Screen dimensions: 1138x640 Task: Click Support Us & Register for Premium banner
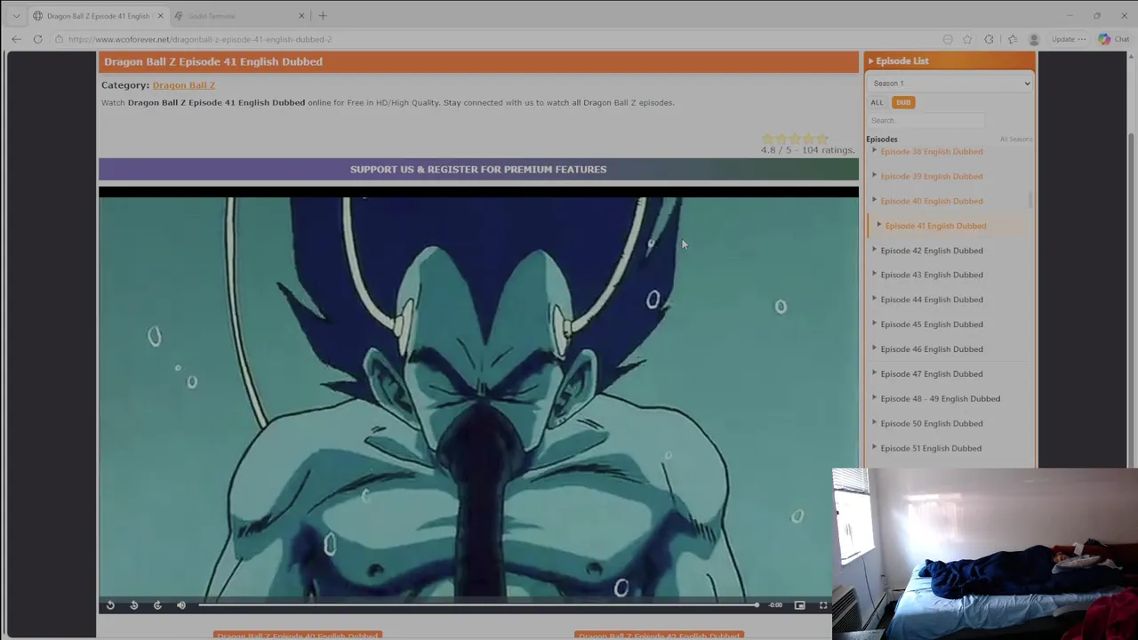click(478, 169)
